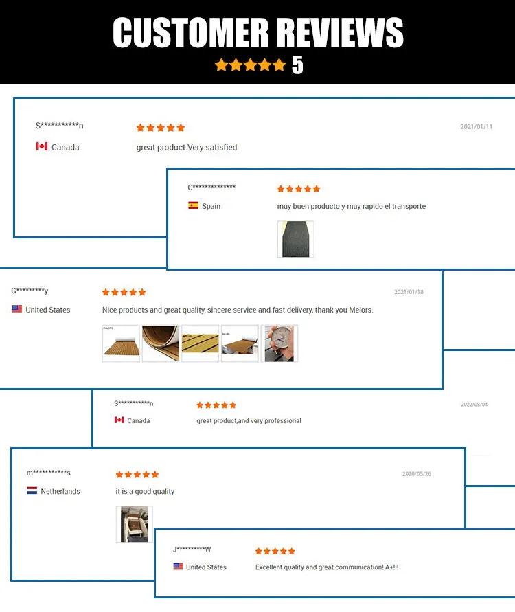Click reviewer name m***********s

(48, 473)
